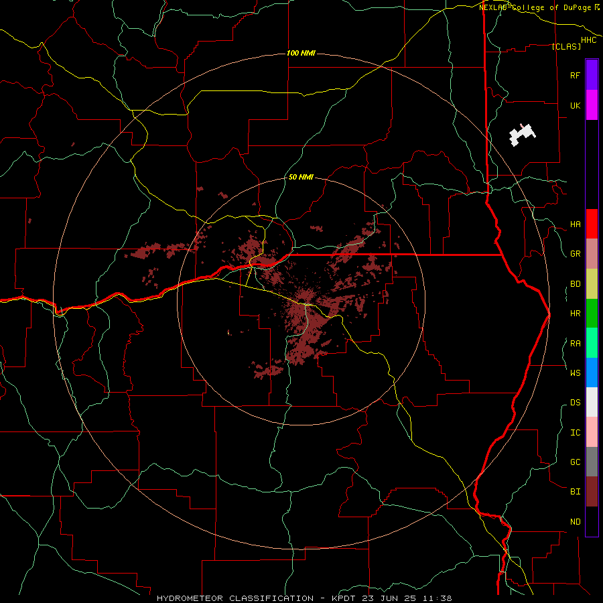Click the GC legend label
Image resolution: width=603 pixels, height=603 pixels.
[575, 462]
